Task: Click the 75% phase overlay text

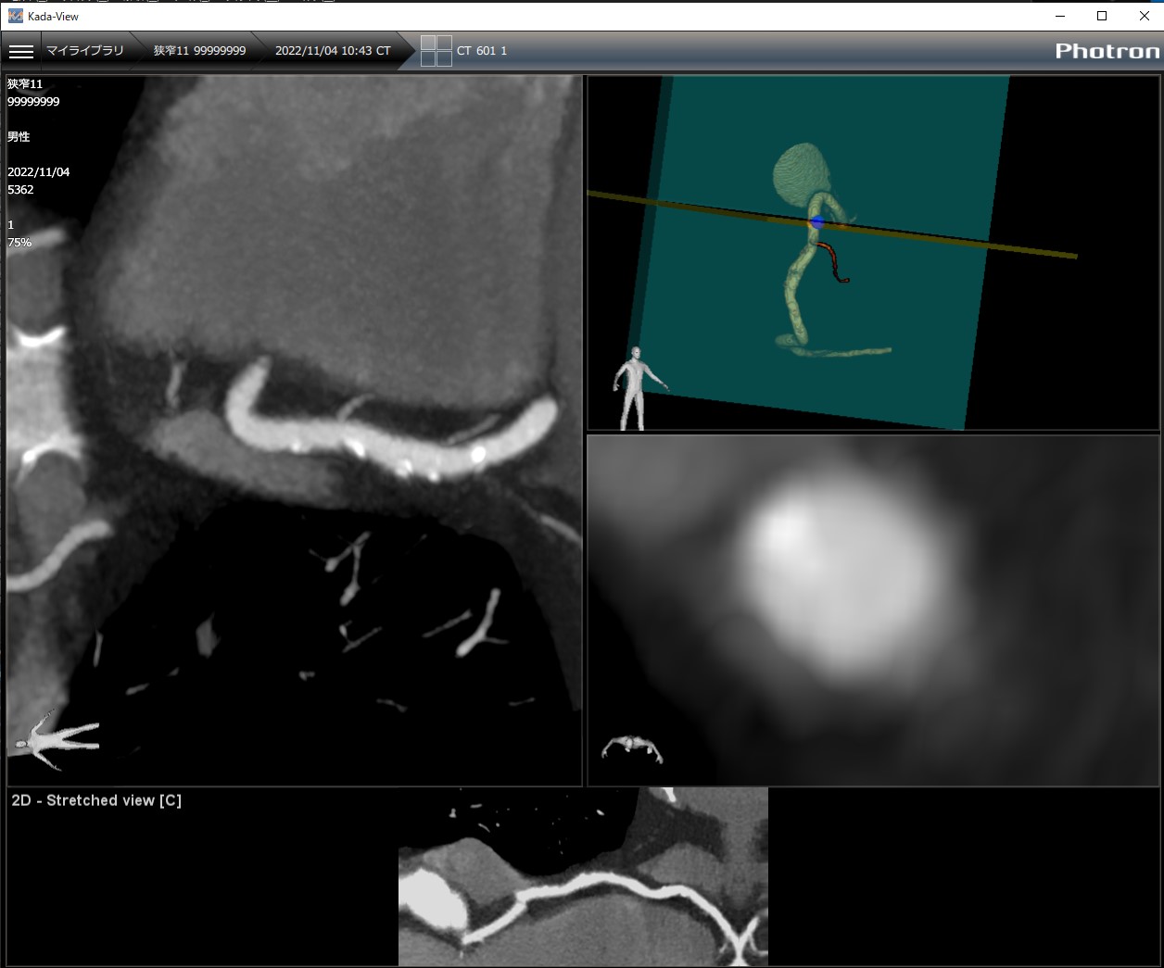Action: tap(19, 243)
